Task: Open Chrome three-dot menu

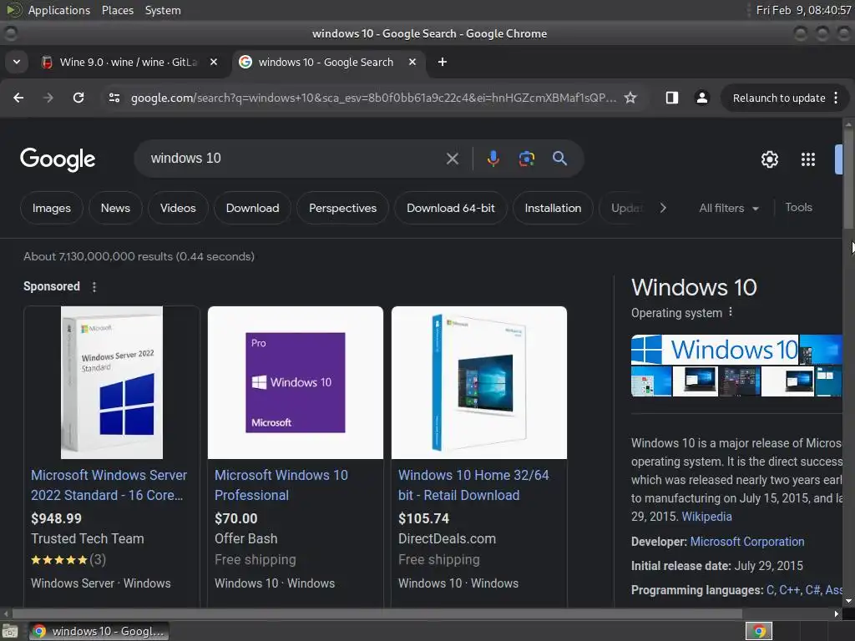Action: pos(836,98)
